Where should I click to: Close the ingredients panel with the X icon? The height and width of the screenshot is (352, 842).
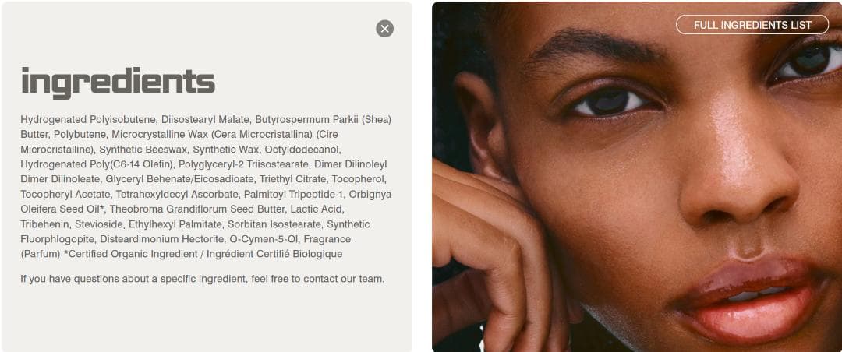coord(384,29)
